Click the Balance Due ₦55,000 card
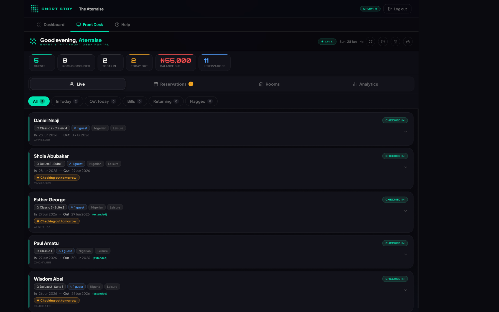Viewport: 499px width, 312px height. pos(176,63)
